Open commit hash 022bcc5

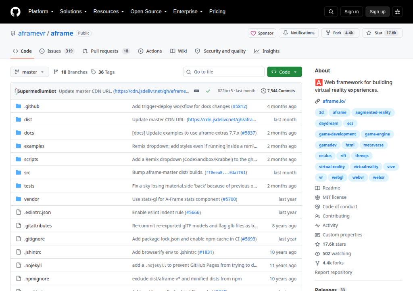point(225,91)
